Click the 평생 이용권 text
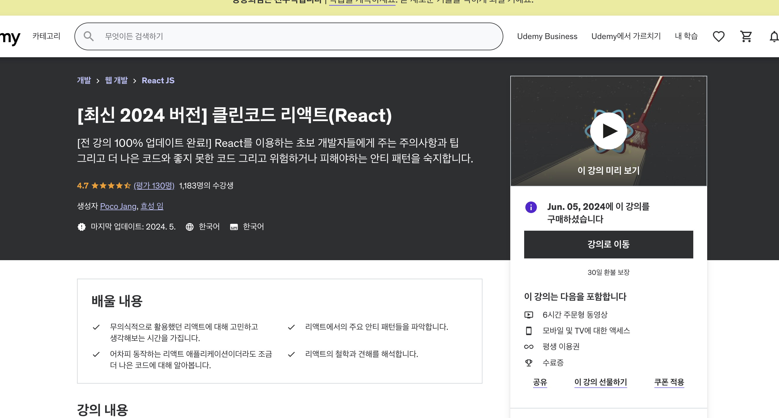Image resolution: width=779 pixels, height=418 pixels. coord(561,347)
